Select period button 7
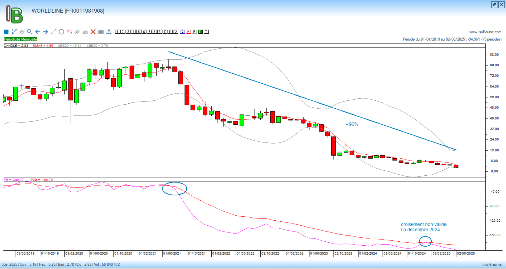 coord(149,32)
